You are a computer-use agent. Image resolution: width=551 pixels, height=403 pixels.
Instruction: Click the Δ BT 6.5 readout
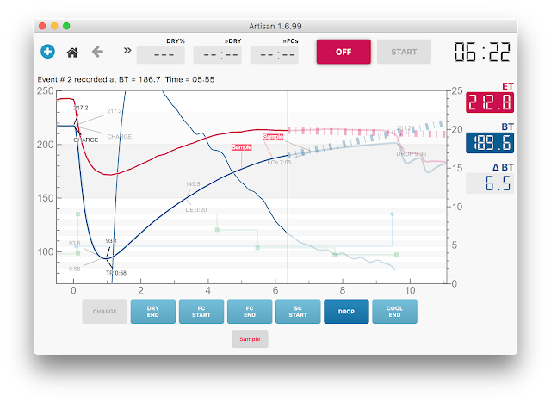point(490,183)
